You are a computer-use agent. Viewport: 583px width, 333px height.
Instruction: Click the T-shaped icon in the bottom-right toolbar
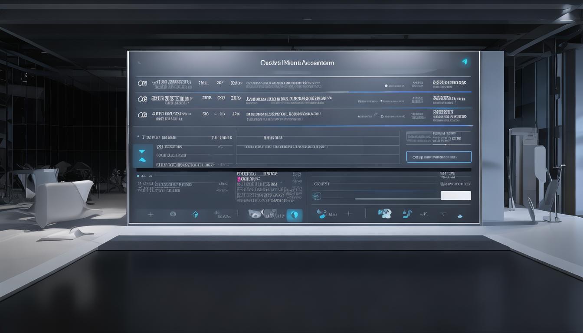click(x=442, y=214)
